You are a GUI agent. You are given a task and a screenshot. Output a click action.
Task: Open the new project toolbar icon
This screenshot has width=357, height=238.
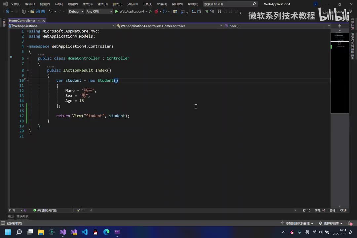pyautogui.click(x=24, y=11)
